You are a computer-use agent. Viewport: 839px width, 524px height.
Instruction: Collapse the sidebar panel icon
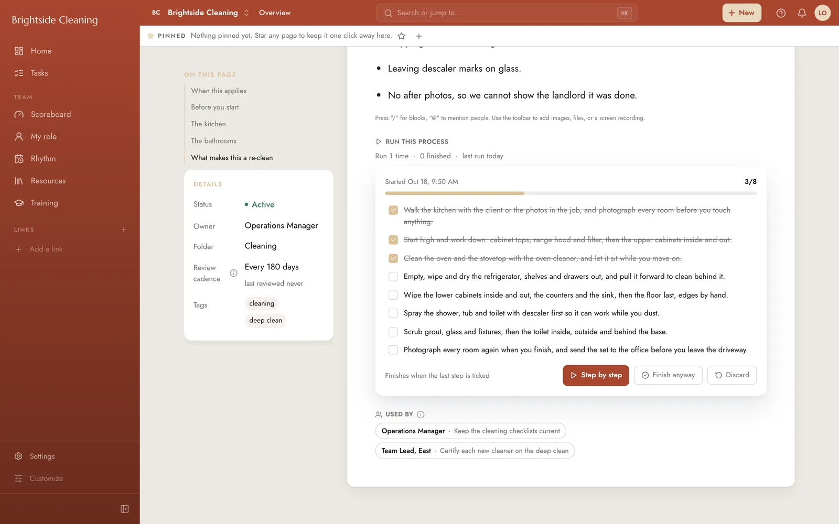tap(125, 509)
